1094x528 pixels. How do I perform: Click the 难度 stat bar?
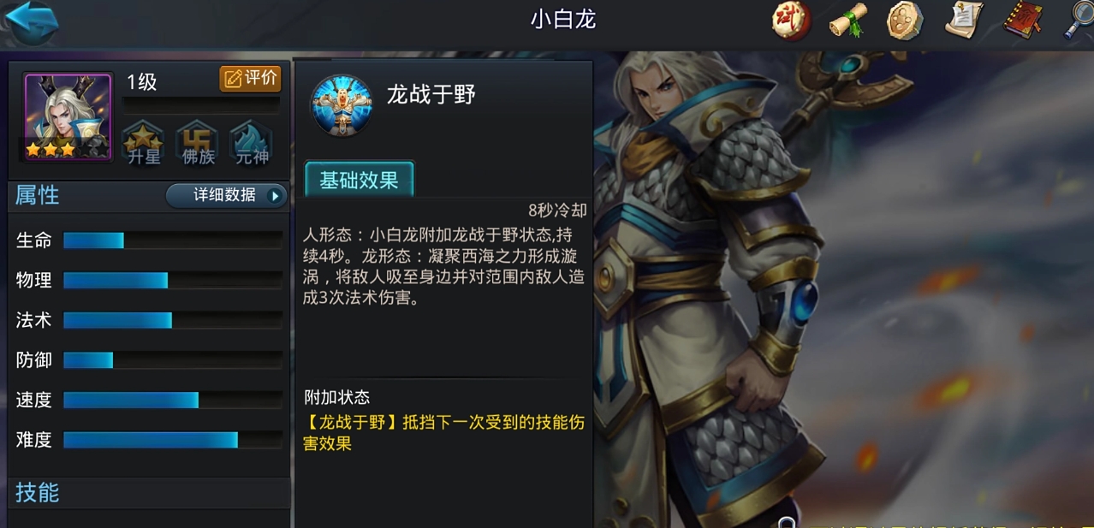[x=173, y=440]
